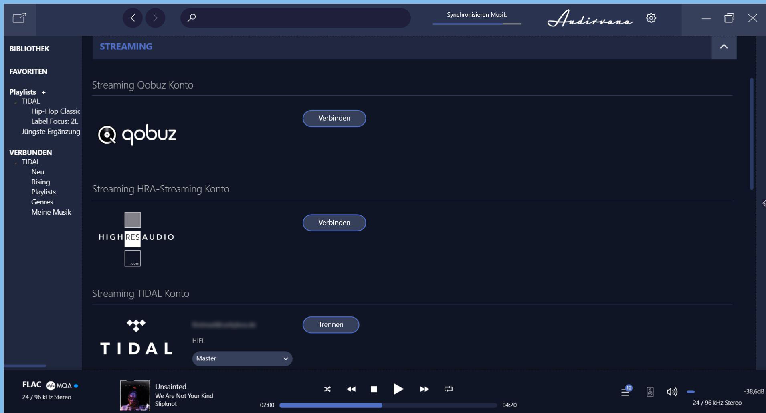766x413 pixels.
Task: Skip to the next track
Action: click(424, 389)
